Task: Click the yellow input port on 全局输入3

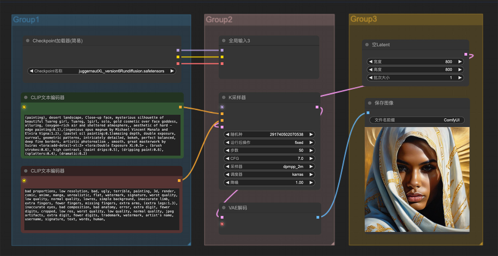Action: point(222,57)
